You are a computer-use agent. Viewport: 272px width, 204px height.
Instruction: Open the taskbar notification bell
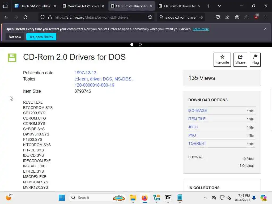[254, 198]
